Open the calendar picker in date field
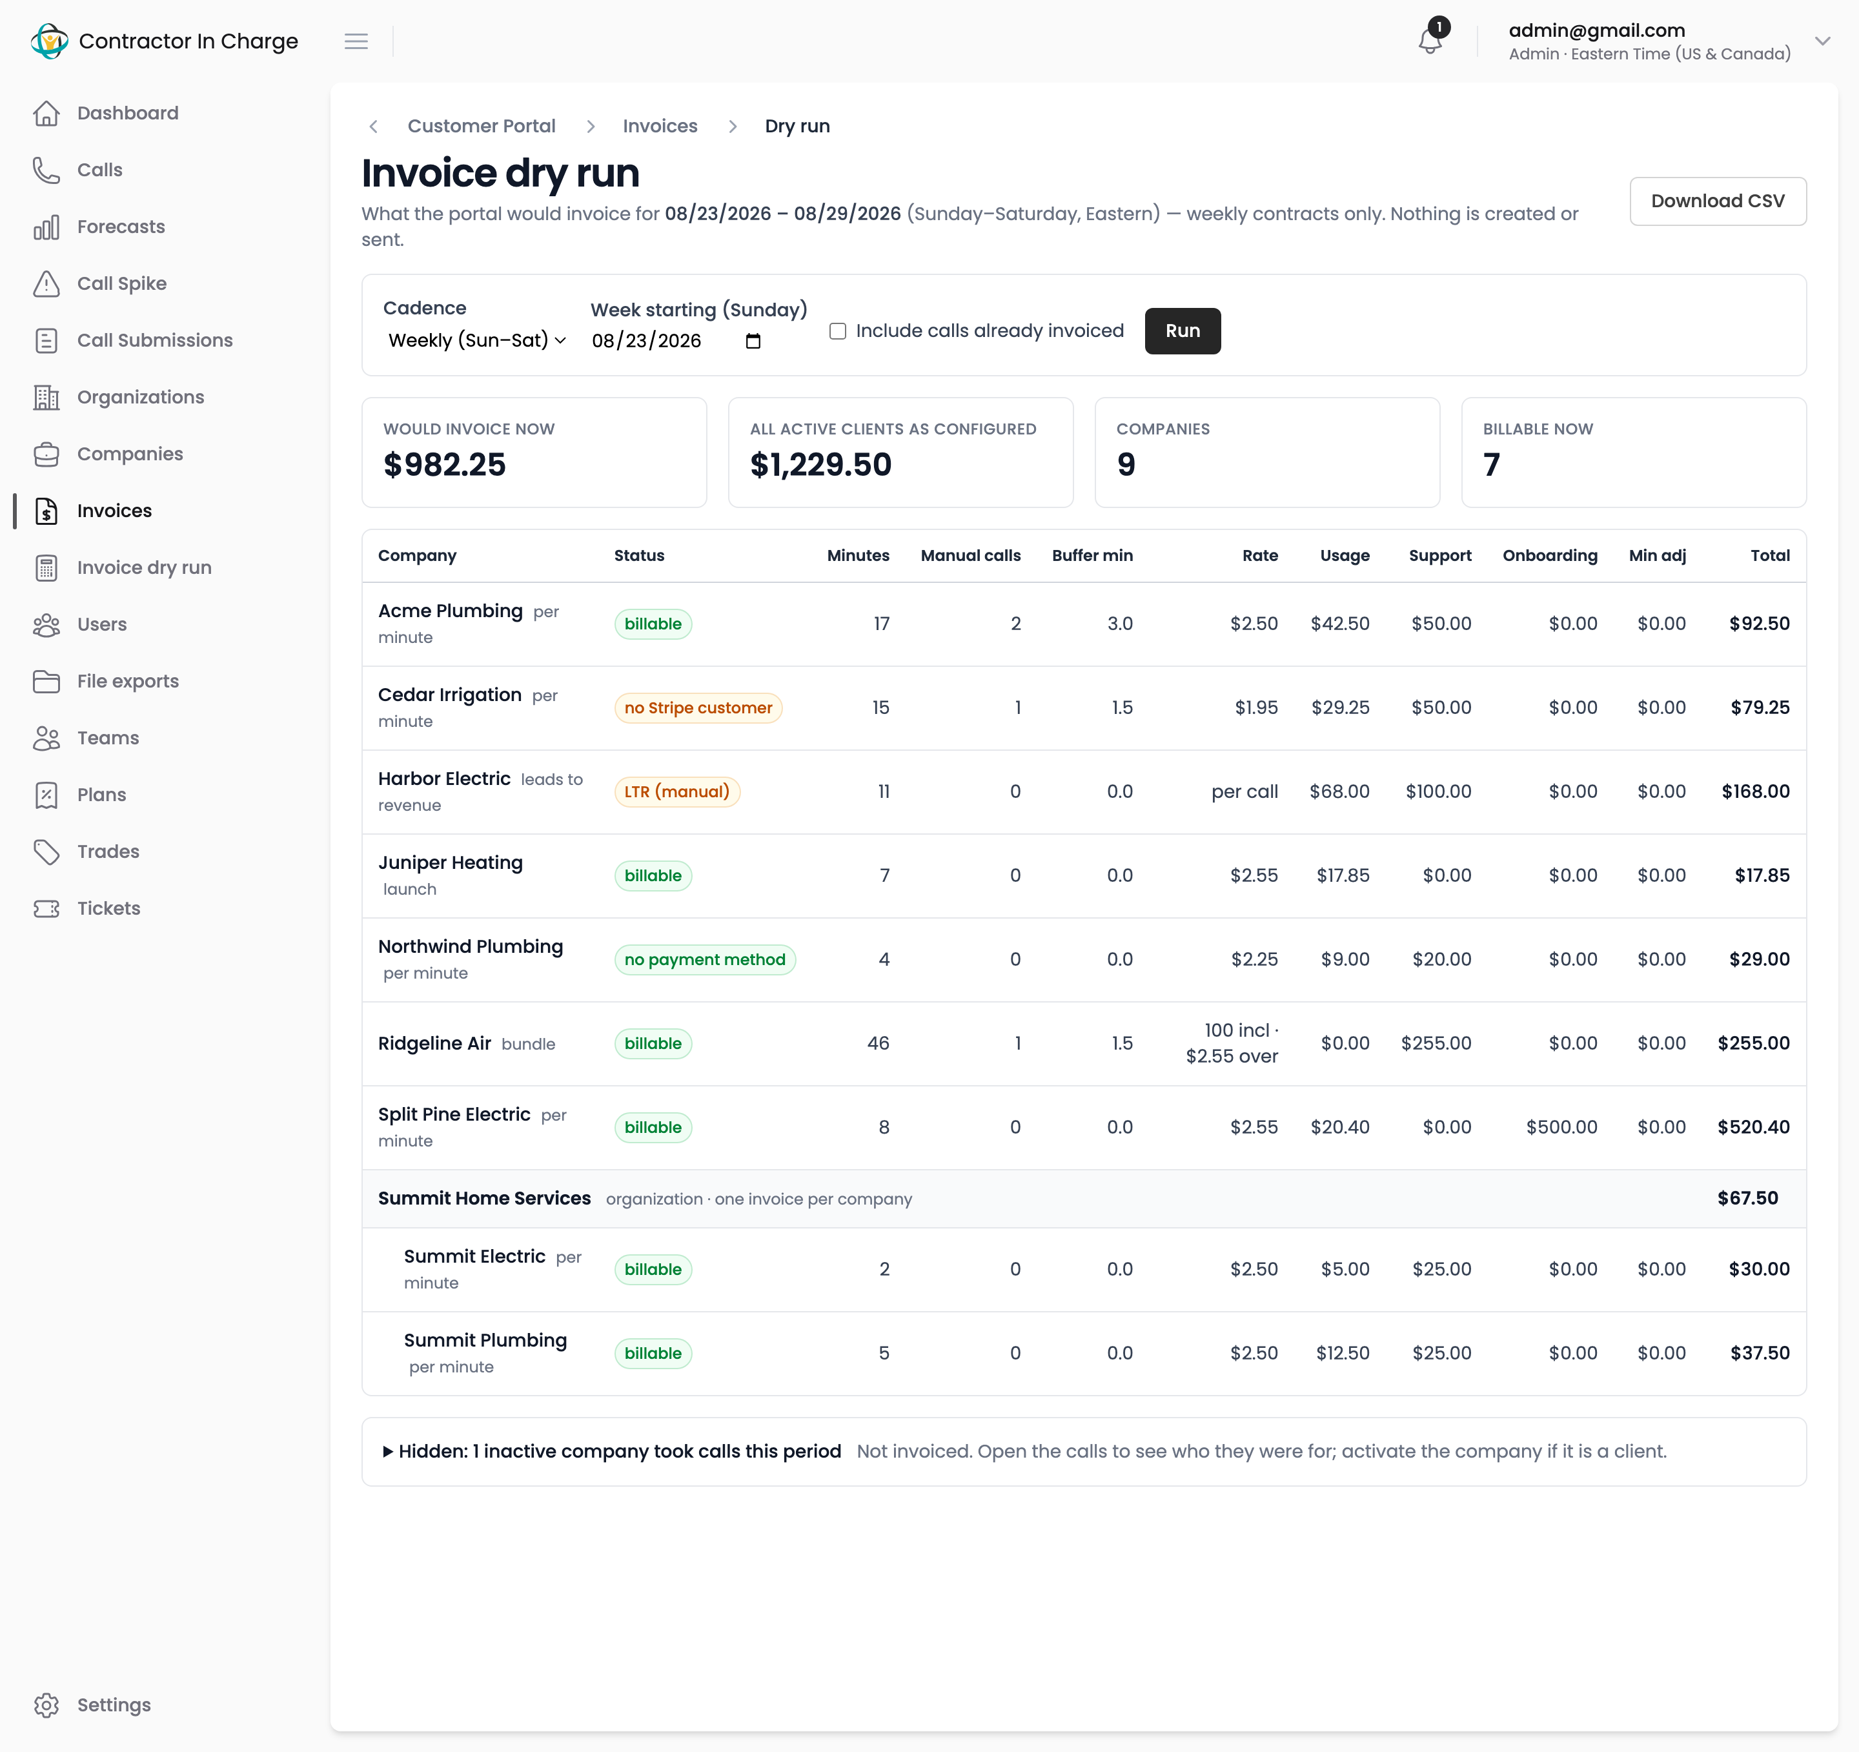 (753, 341)
